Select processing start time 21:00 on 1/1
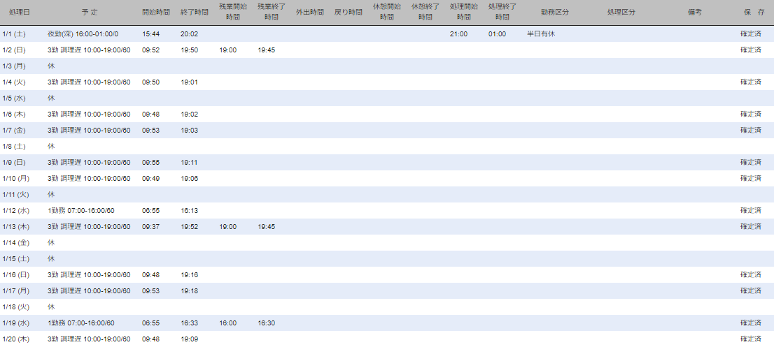 click(458, 34)
